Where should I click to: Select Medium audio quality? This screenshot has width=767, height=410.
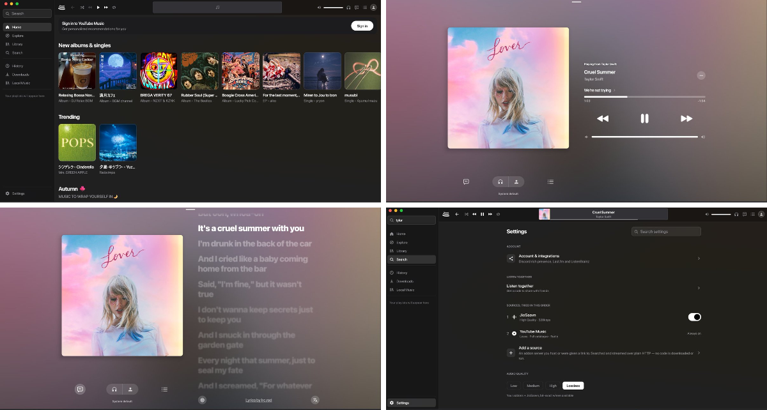pyautogui.click(x=533, y=386)
